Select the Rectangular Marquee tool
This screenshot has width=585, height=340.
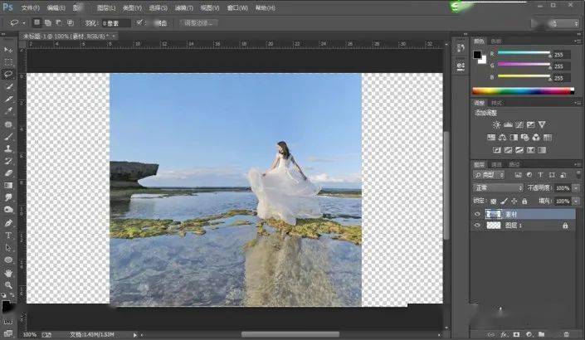pyautogui.click(x=8, y=62)
